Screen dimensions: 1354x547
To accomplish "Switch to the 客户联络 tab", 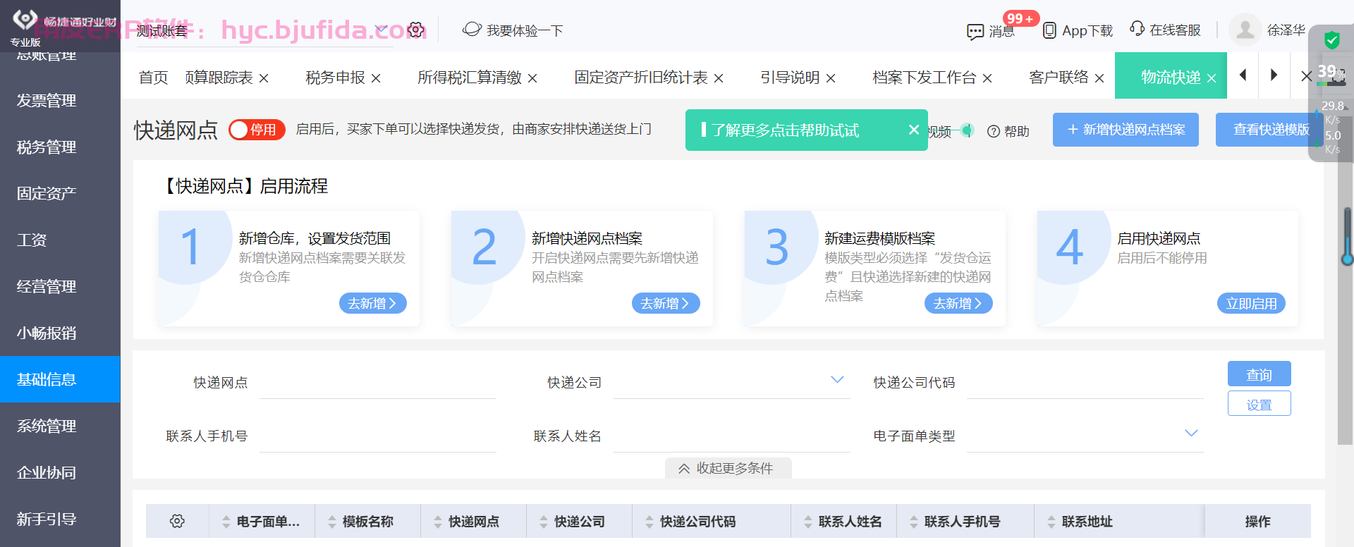I will [1059, 77].
